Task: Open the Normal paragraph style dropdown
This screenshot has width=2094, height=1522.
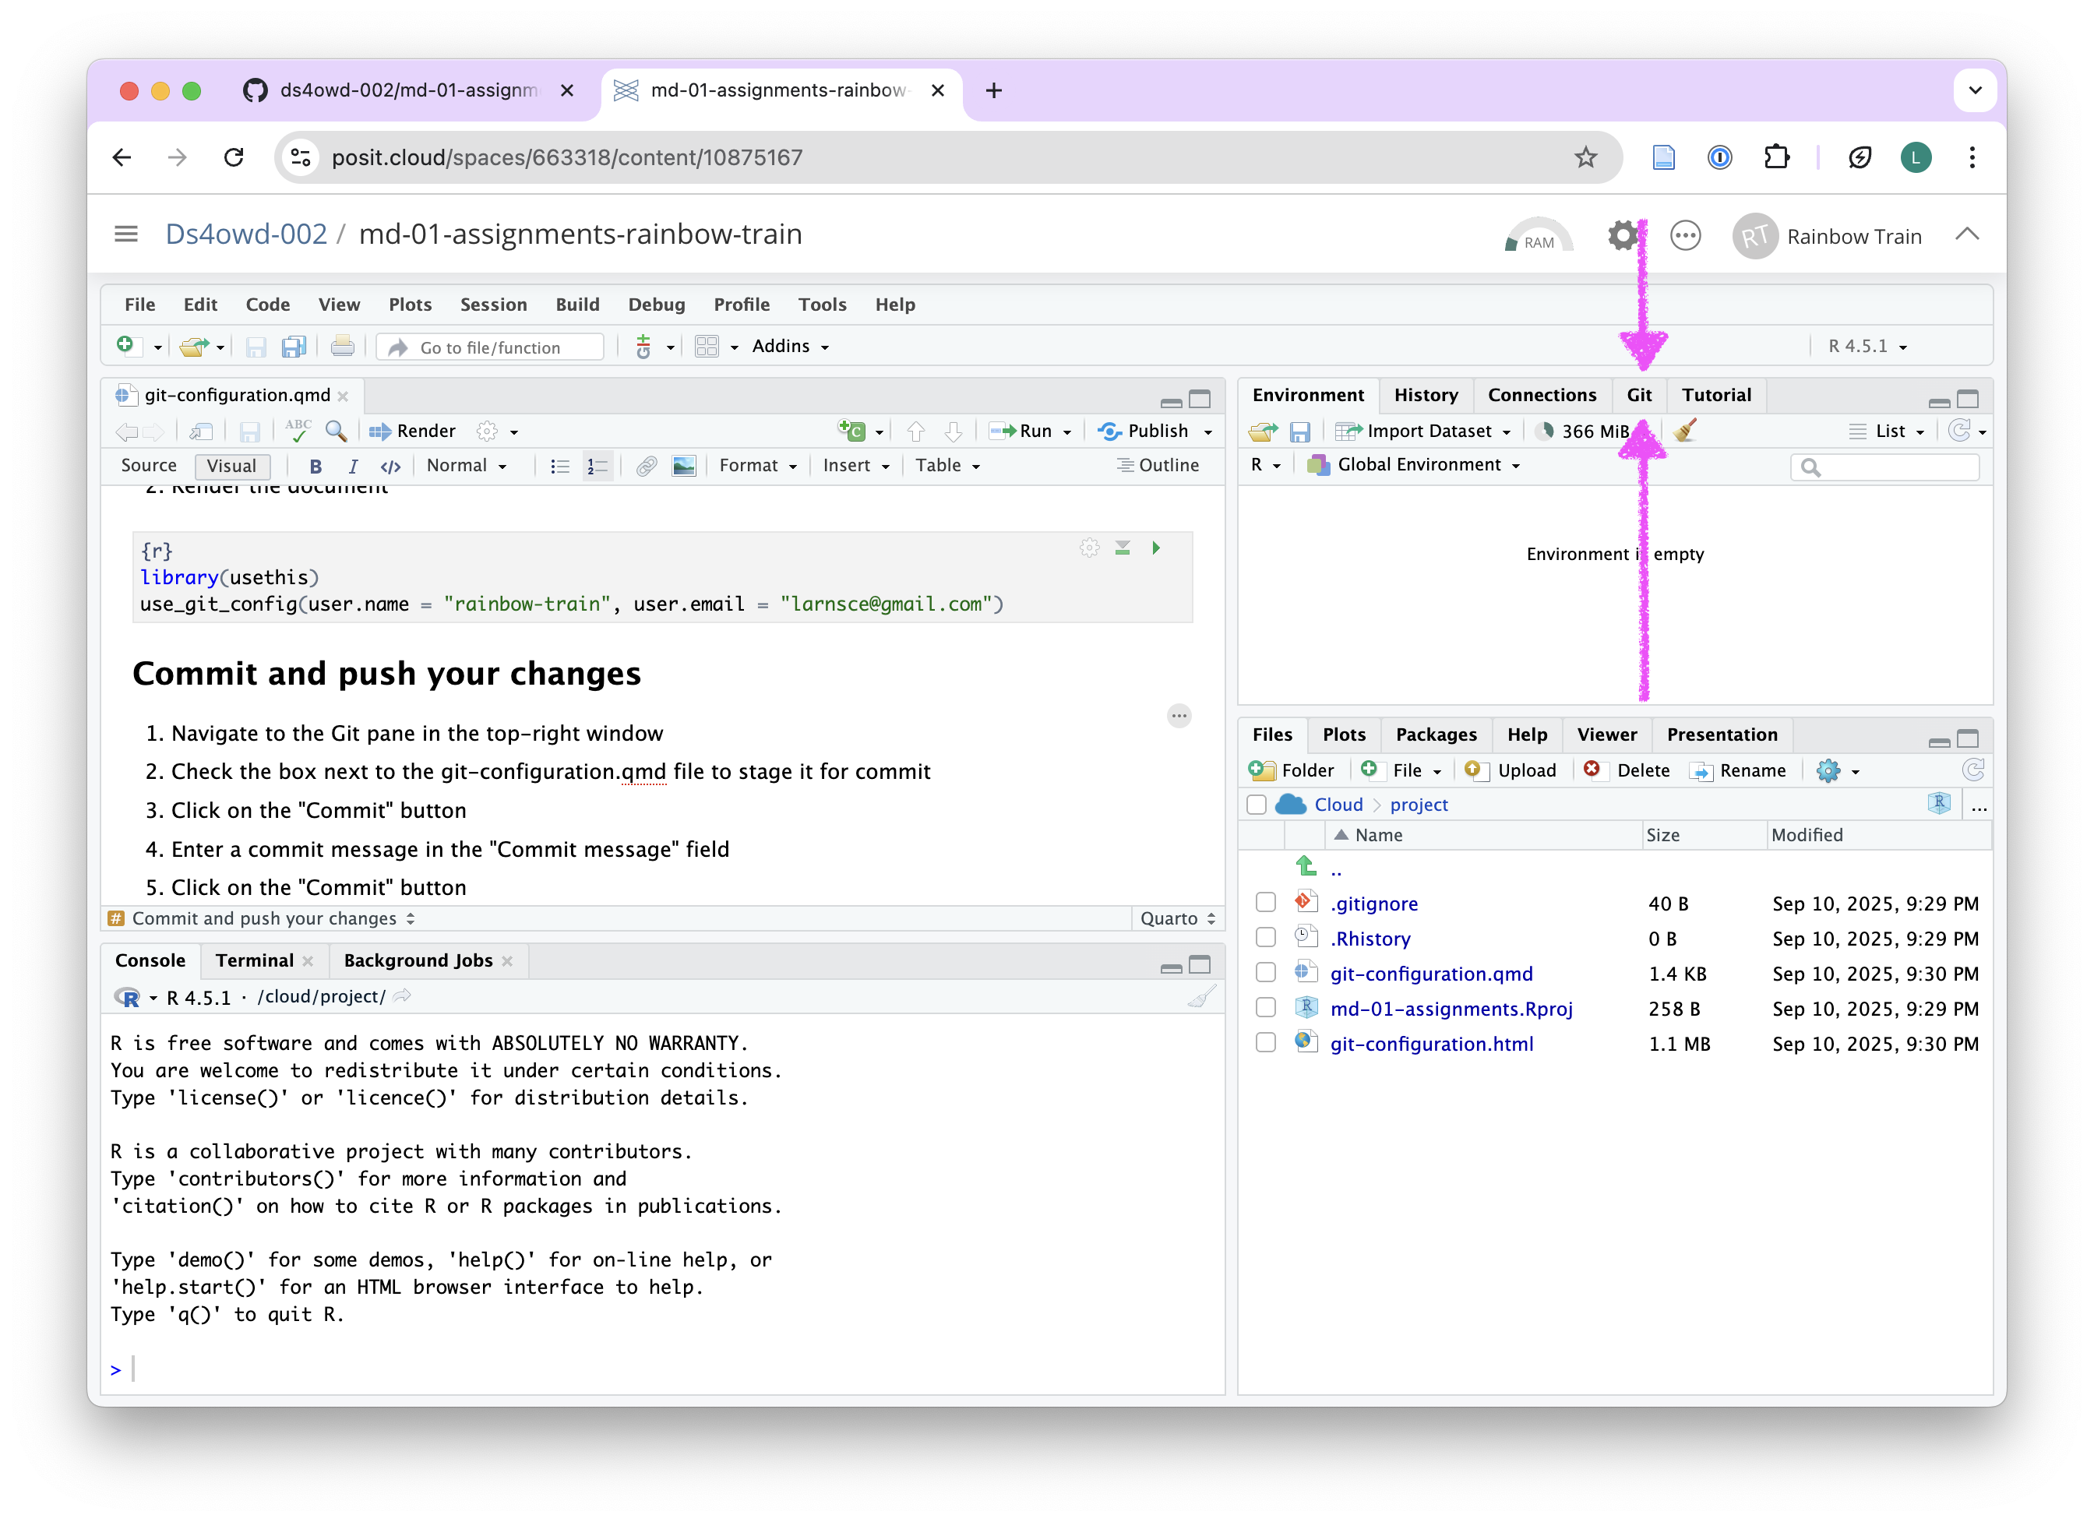Action: pos(465,466)
